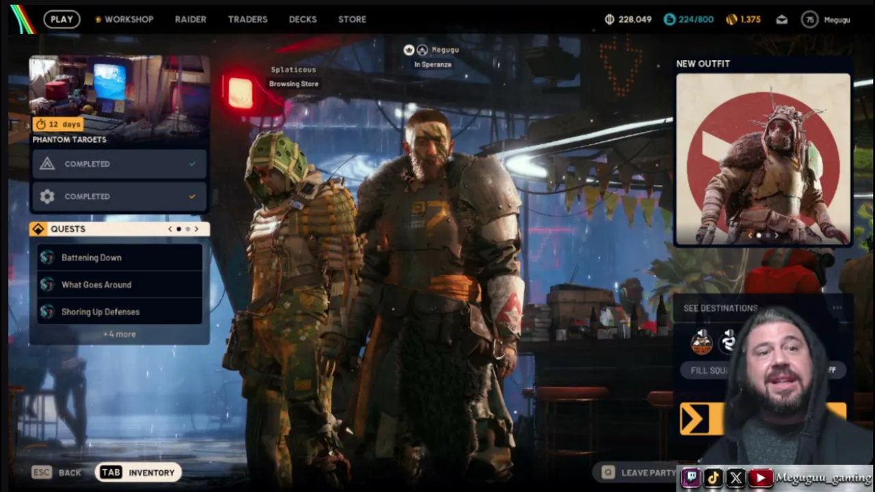Go to the next quests page arrow
Viewport: 875px width, 492px height.
[196, 229]
